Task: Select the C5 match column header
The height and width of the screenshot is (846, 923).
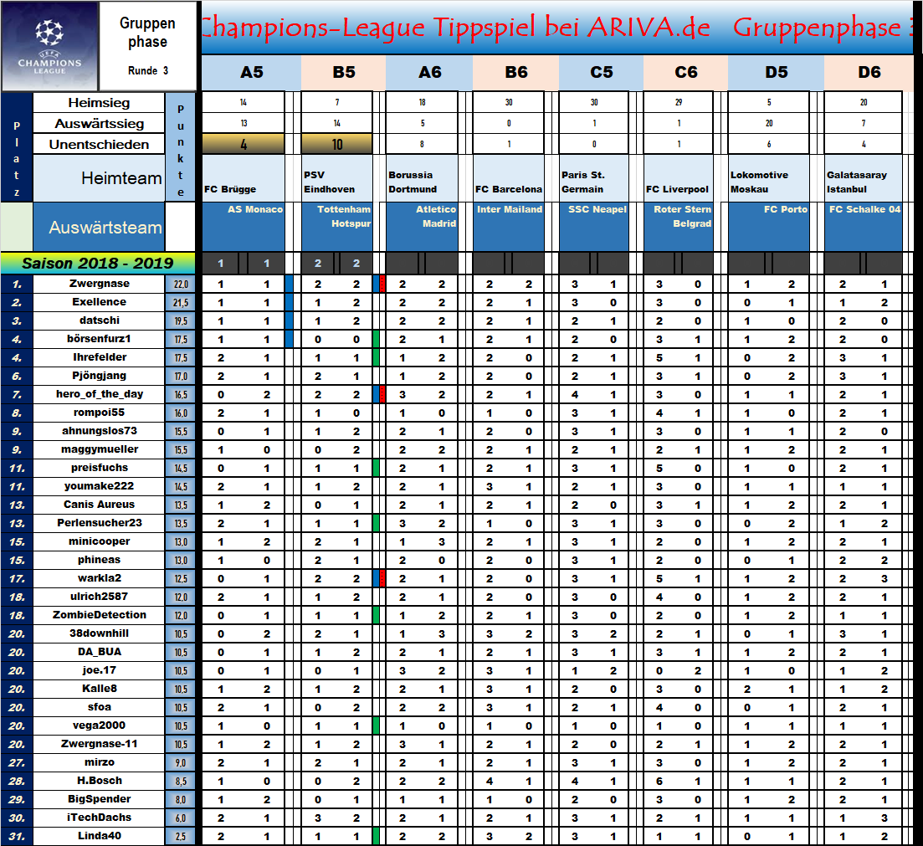Action: pyautogui.click(x=602, y=73)
